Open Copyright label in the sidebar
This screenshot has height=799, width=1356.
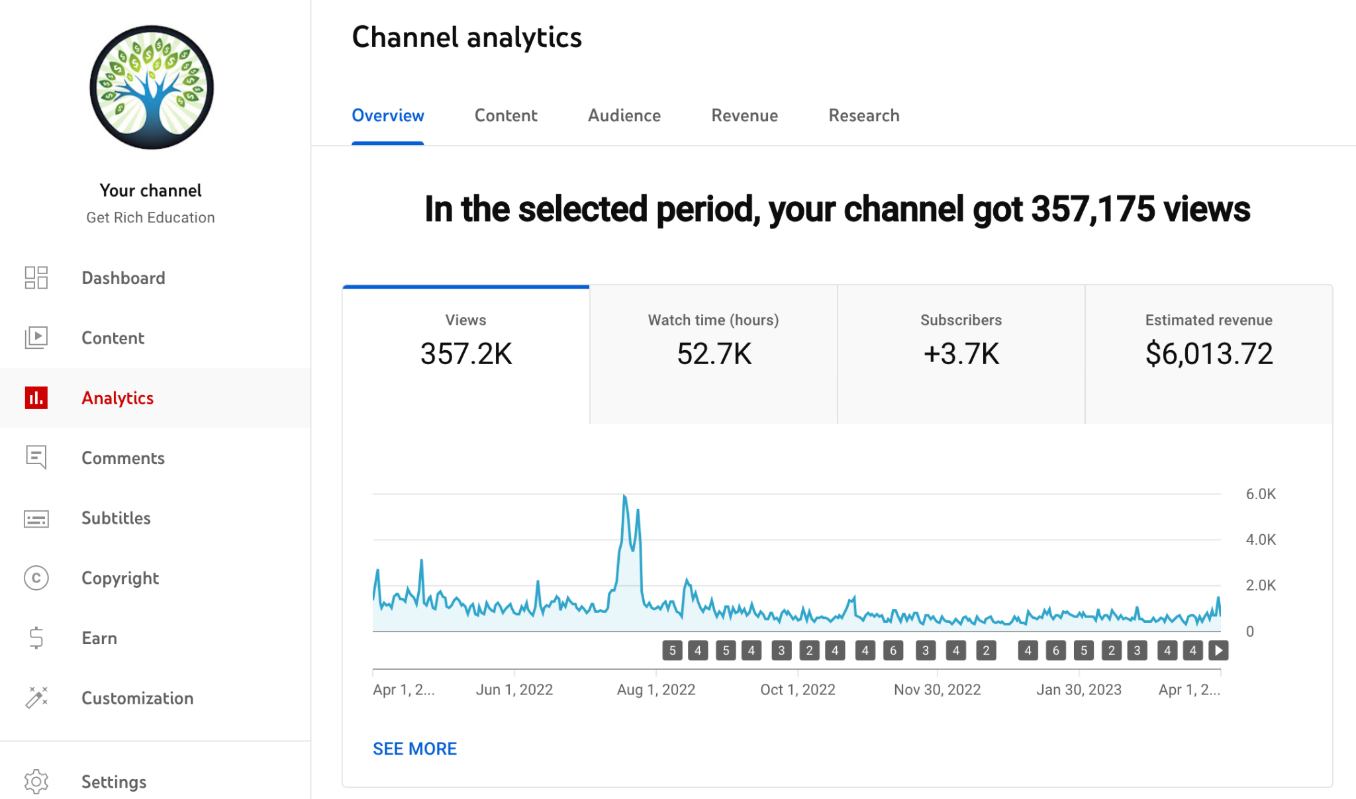121,579
